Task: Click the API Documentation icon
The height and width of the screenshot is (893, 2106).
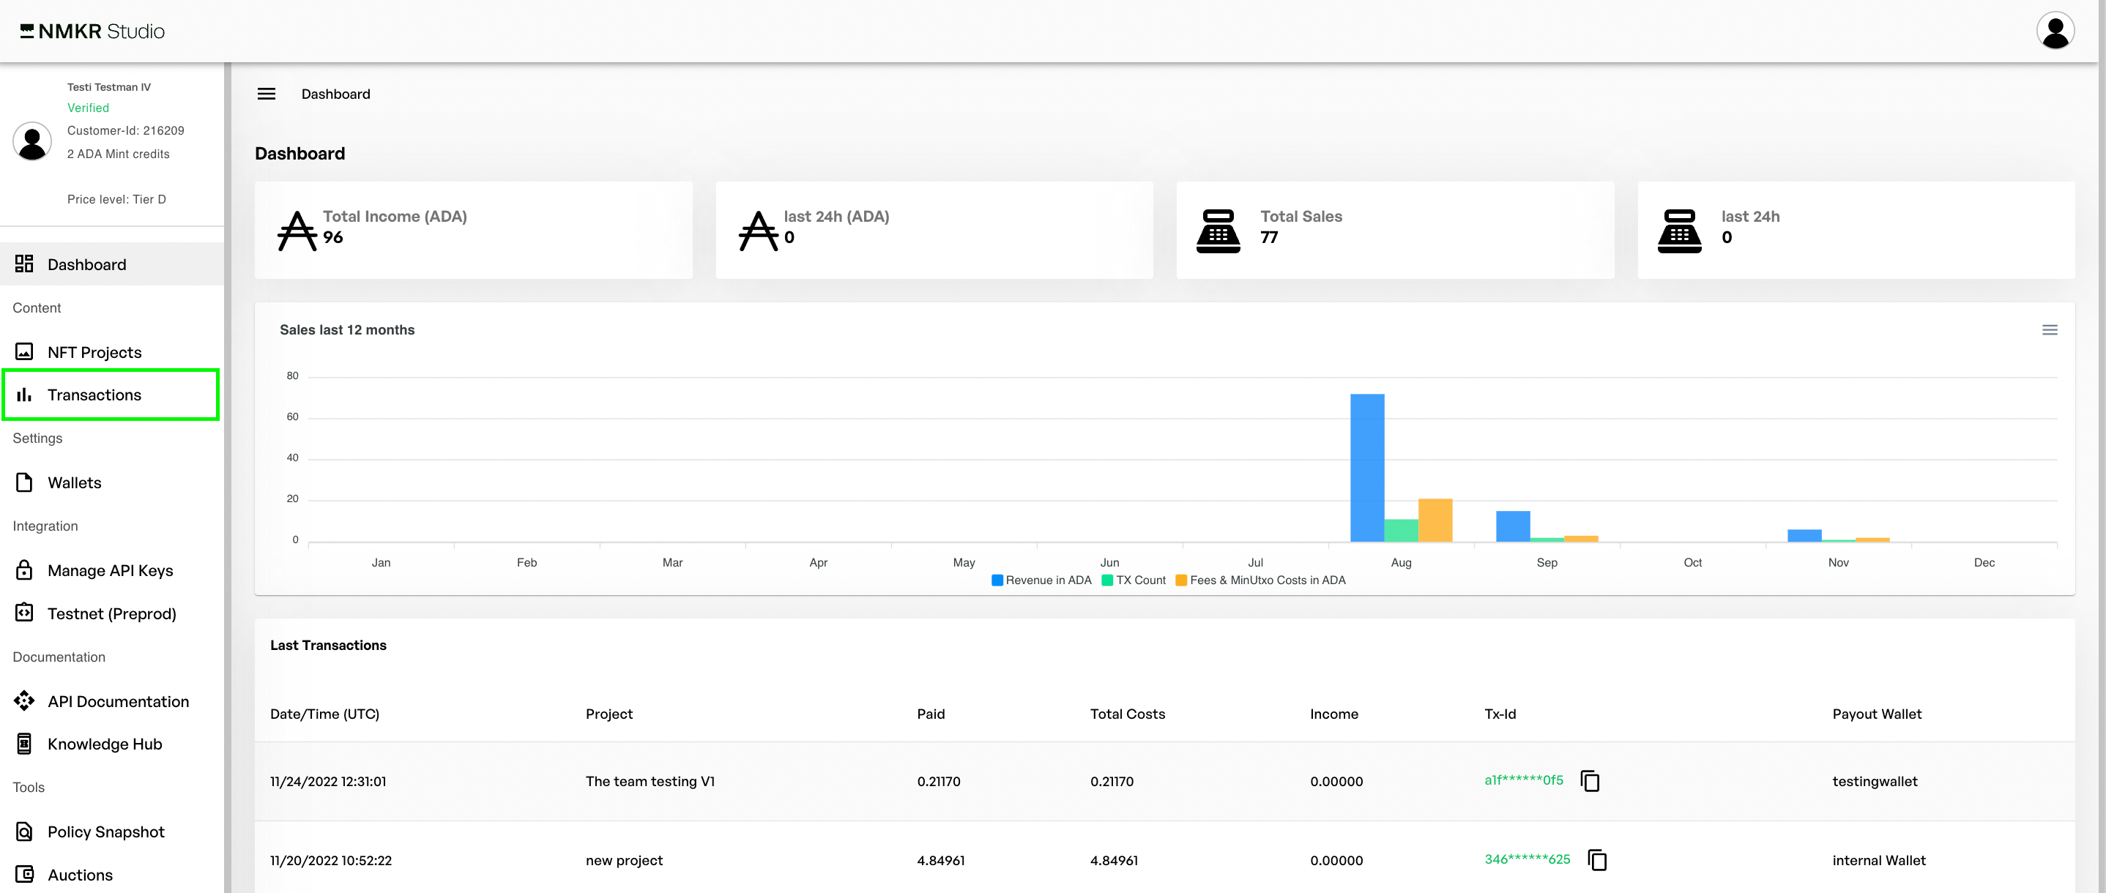Action: 24,701
